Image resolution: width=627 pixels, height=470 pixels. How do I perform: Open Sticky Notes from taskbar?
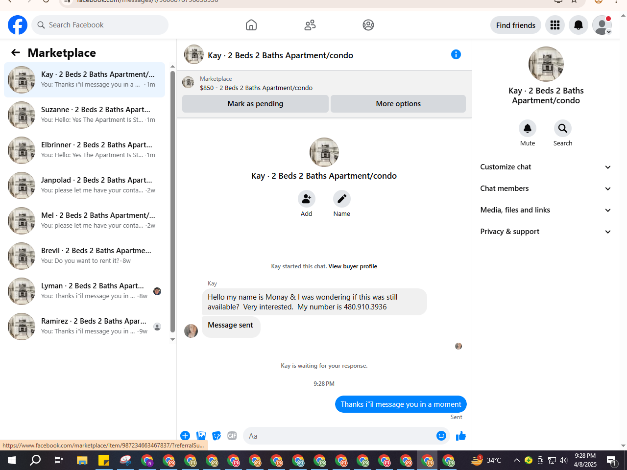point(104,460)
